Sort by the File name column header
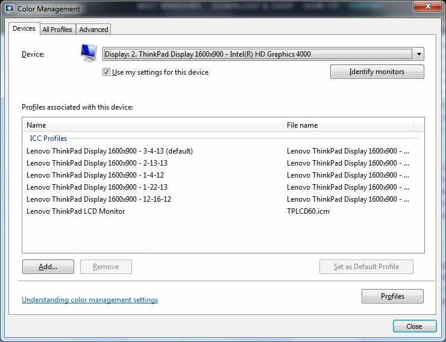The height and width of the screenshot is (342, 446). (x=348, y=125)
